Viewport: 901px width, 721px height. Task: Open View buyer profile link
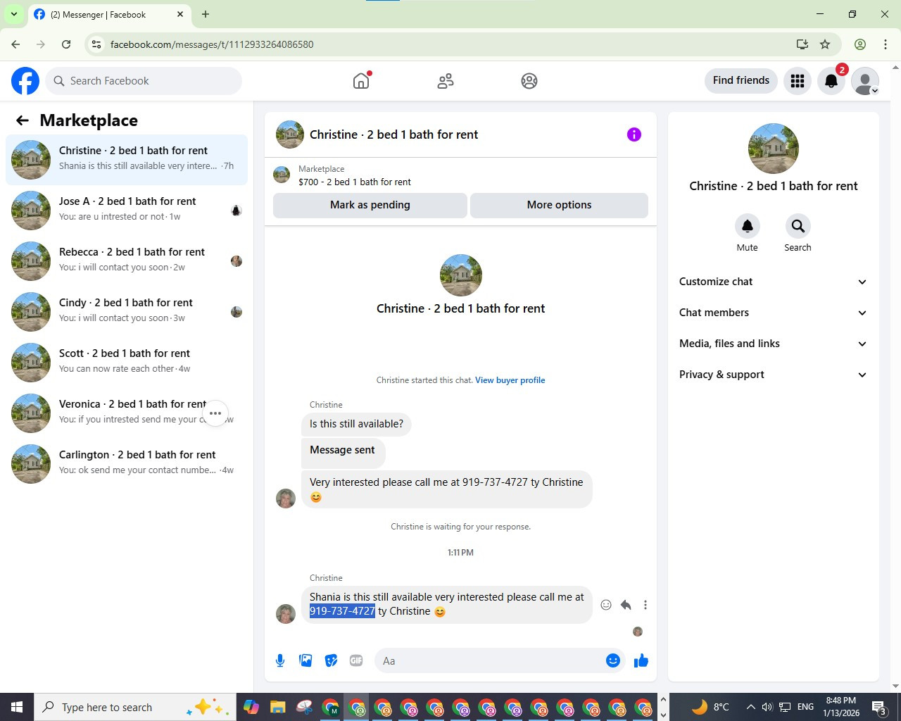coord(510,380)
